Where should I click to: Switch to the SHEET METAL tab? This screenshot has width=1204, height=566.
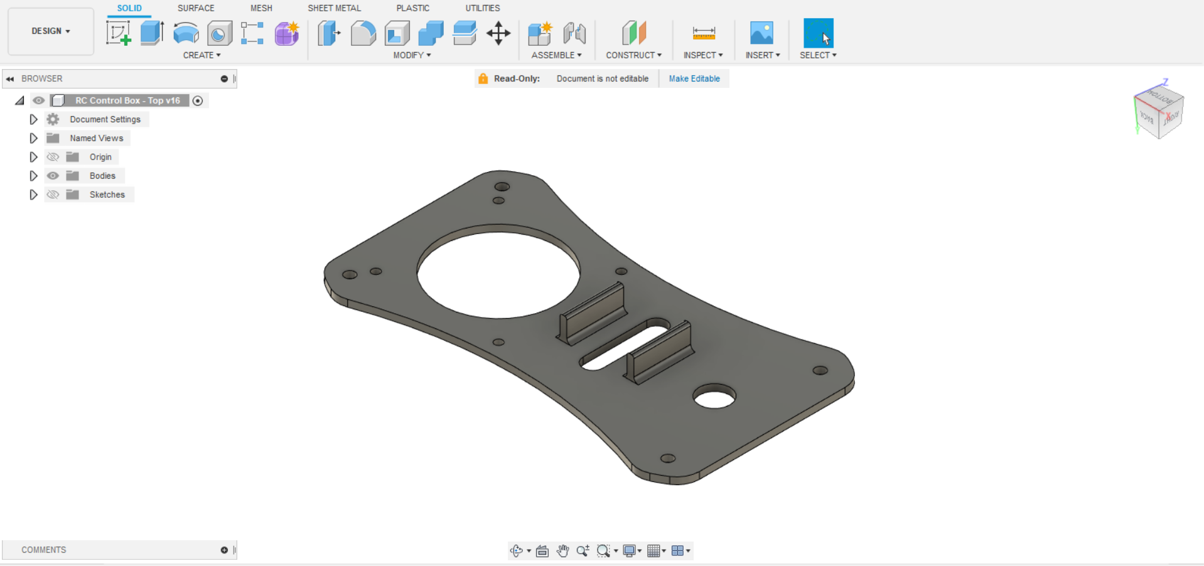coord(335,8)
